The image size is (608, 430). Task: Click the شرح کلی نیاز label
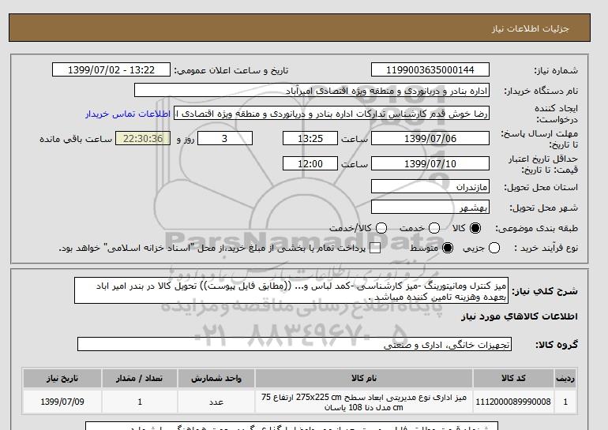[545, 291]
